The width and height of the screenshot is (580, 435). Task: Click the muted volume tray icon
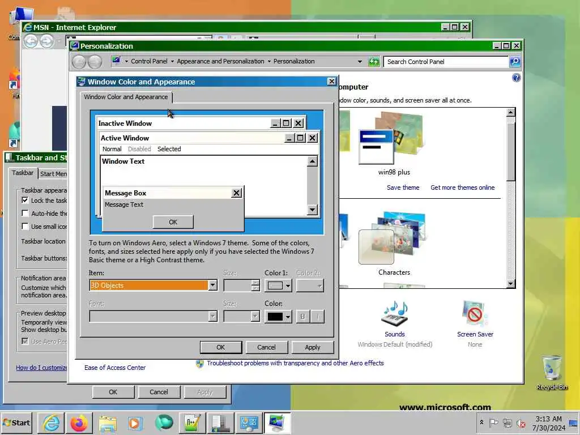pyautogui.click(x=521, y=423)
